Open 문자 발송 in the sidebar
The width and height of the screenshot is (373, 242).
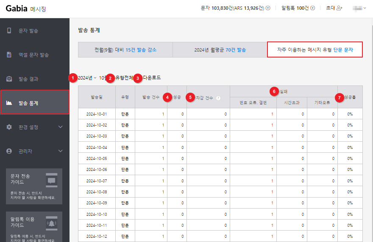click(35, 30)
